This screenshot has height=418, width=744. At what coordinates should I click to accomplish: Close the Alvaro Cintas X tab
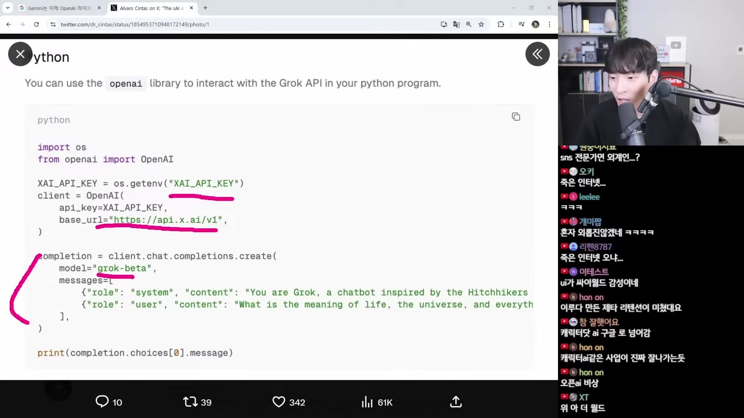pyautogui.click(x=192, y=8)
